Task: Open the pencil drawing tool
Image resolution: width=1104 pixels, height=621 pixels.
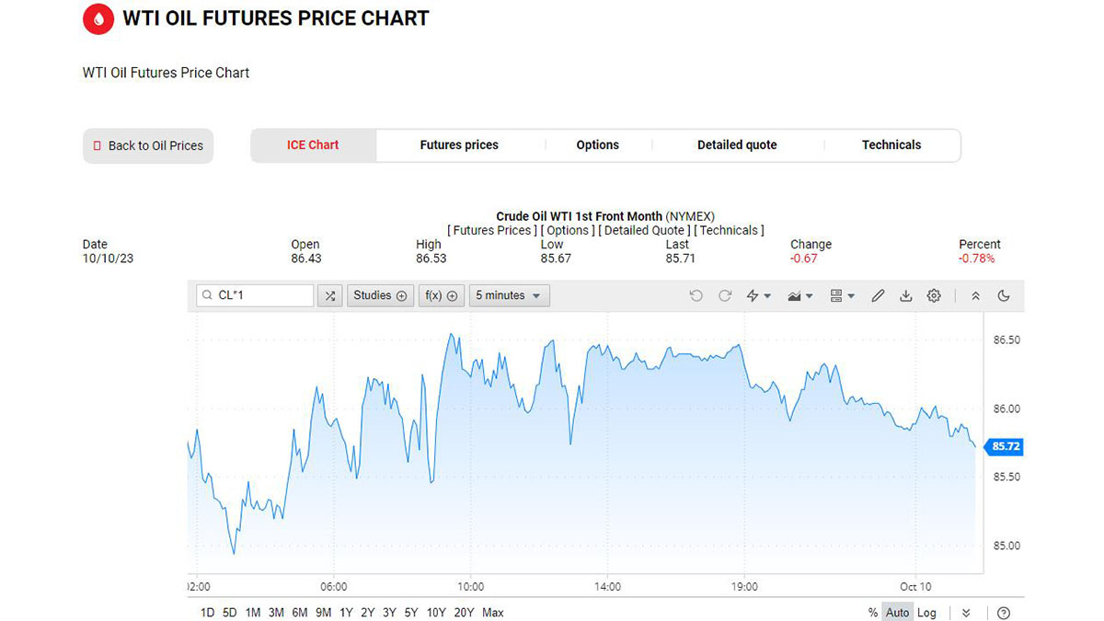Action: (878, 295)
